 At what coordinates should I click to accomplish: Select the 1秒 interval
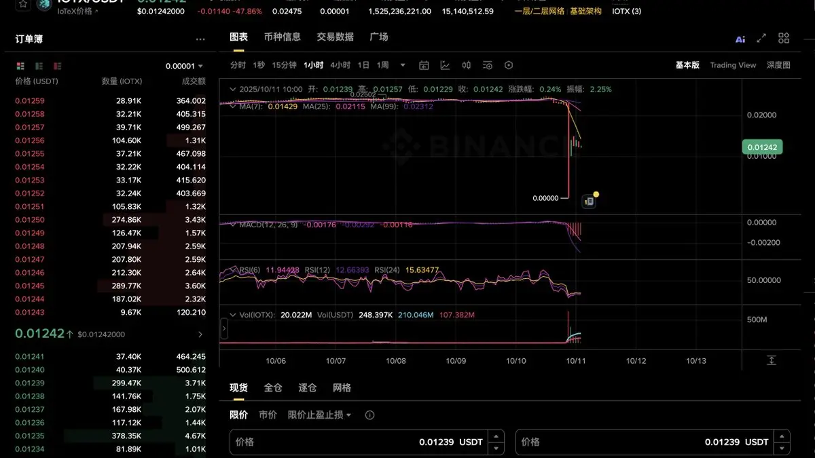point(259,65)
